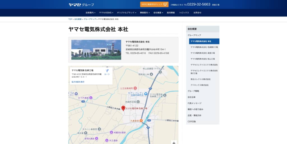Click グループマップ in the breadcrumb
This screenshot has height=144, width=287.
pyautogui.click(x=90, y=19)
